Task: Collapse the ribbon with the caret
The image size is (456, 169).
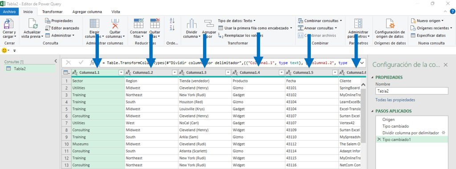Action: pyautogui.click(x=446, y=12)
